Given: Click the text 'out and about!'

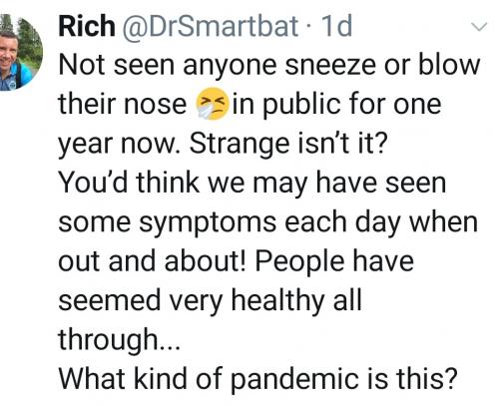Looking at the screenshot, I should tap(153, 260).
